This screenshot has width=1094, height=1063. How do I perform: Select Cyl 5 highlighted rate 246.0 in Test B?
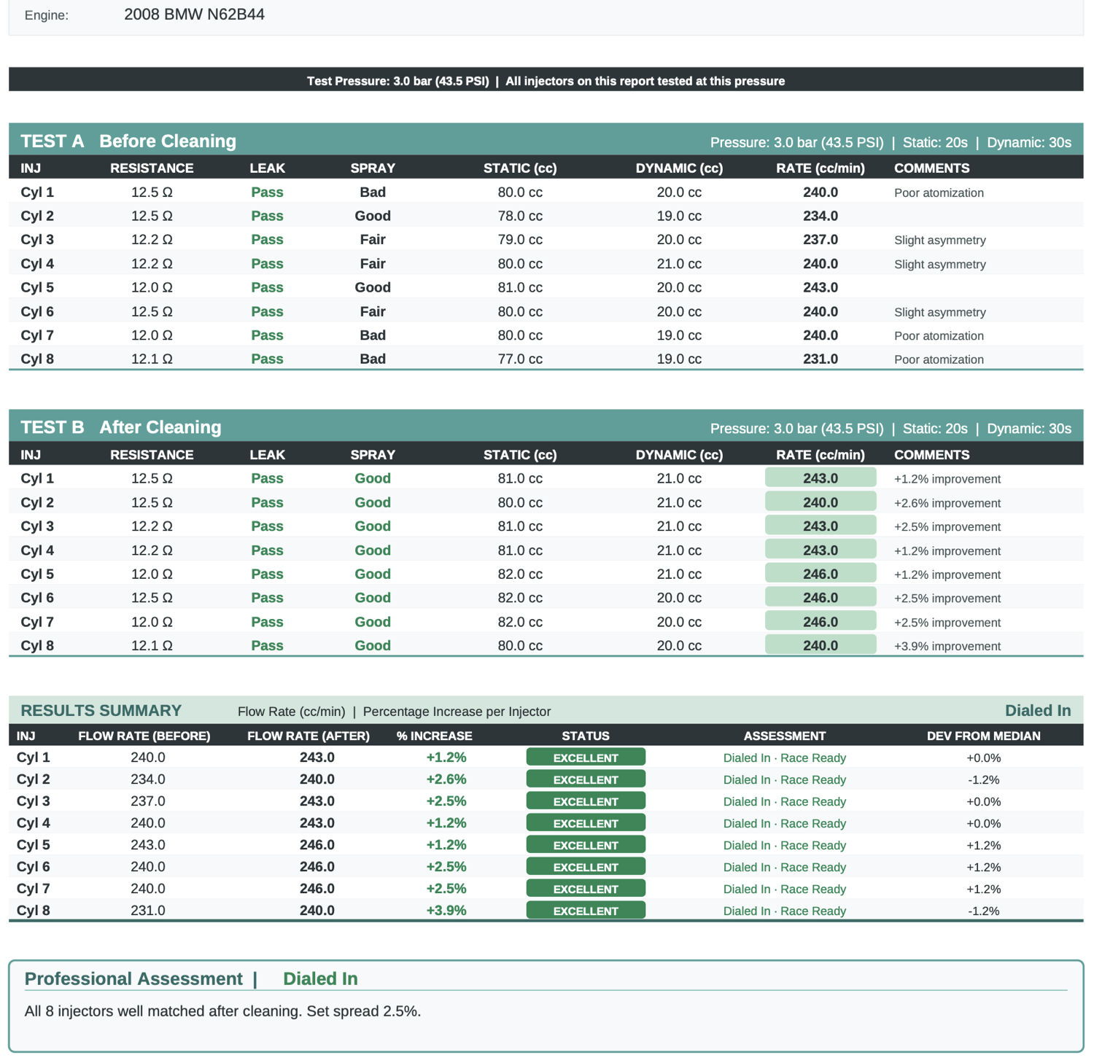pos(820,574)
